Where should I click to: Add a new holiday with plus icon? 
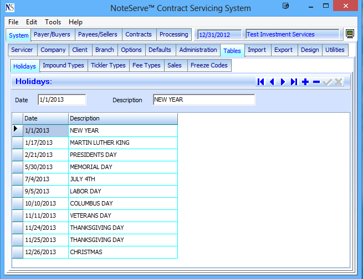point(305,82)
